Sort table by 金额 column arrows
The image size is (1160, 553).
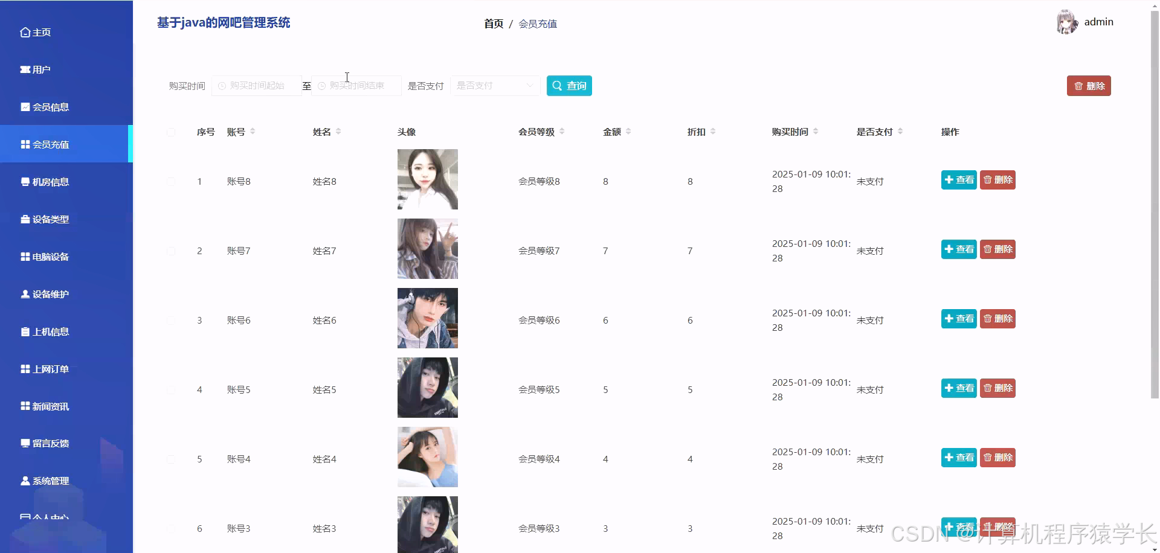click(x=628, y=132)
